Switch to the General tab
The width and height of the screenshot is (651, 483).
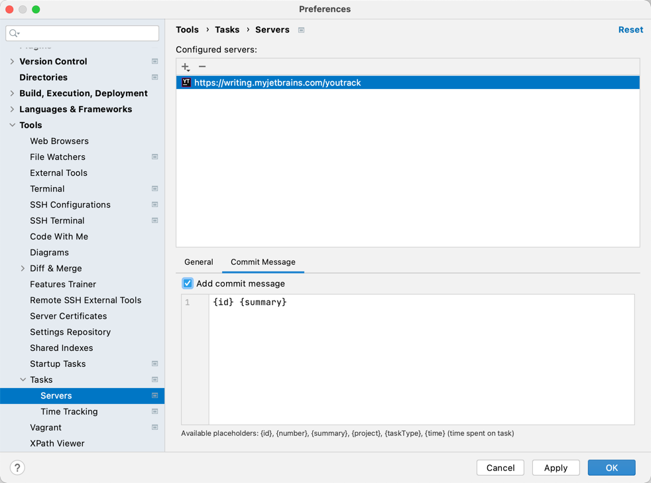pos(199,262)
